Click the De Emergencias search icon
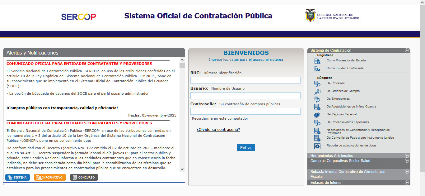This screenshot has width=425, height=196. point(317,99)
